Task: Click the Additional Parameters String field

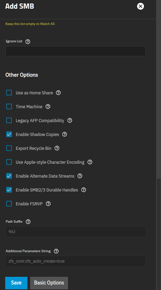Action: [x=76, y=261]
